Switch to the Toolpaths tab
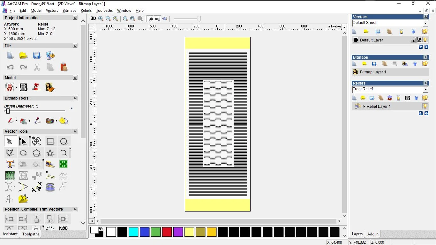 pos(31,234)
